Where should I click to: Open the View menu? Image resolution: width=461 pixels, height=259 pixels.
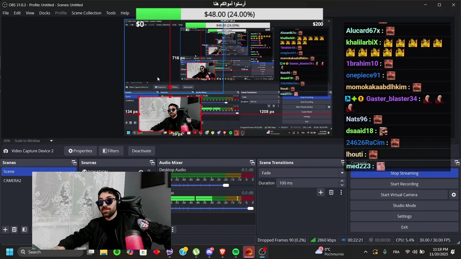(x=30, y=13)
